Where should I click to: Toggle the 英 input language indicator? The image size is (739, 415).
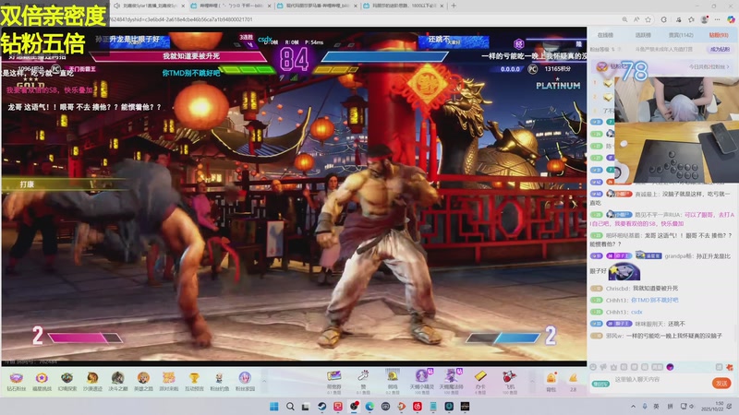coord(656,406)
